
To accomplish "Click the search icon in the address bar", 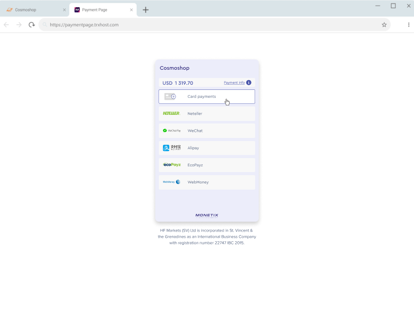I will [x=45, y=25].
